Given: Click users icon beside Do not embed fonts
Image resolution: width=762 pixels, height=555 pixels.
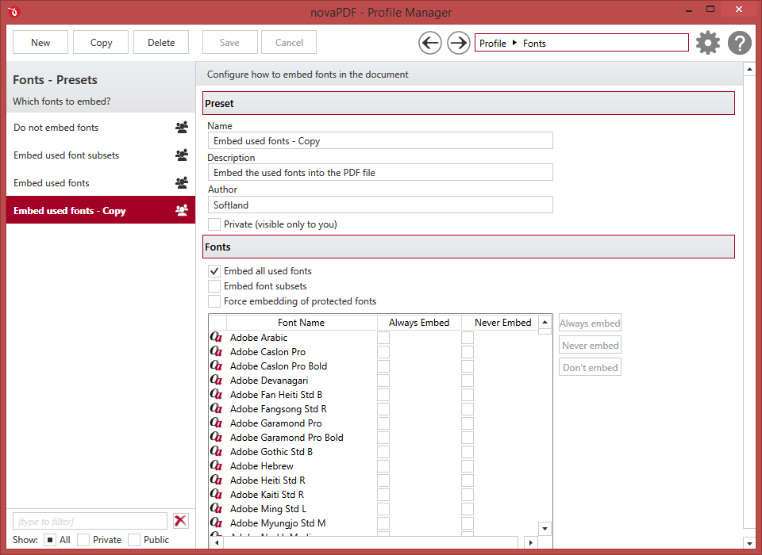Looking at the screenshot, I should click(x=182, y=127).
